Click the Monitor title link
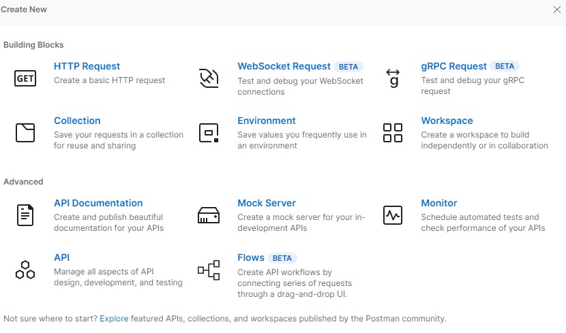Image resolution: width=566 pixels, height=333 pixels. point(439,203)
